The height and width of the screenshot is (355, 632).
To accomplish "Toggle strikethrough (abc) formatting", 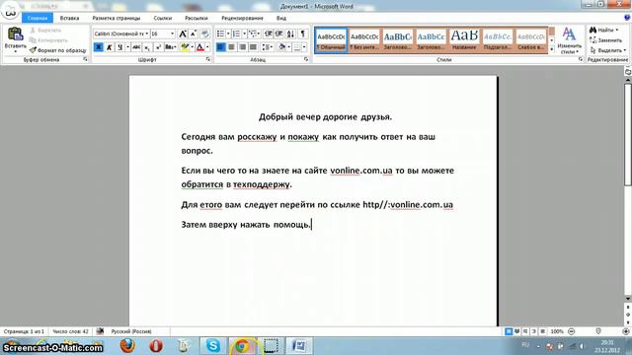I will (x=136, y=47).
